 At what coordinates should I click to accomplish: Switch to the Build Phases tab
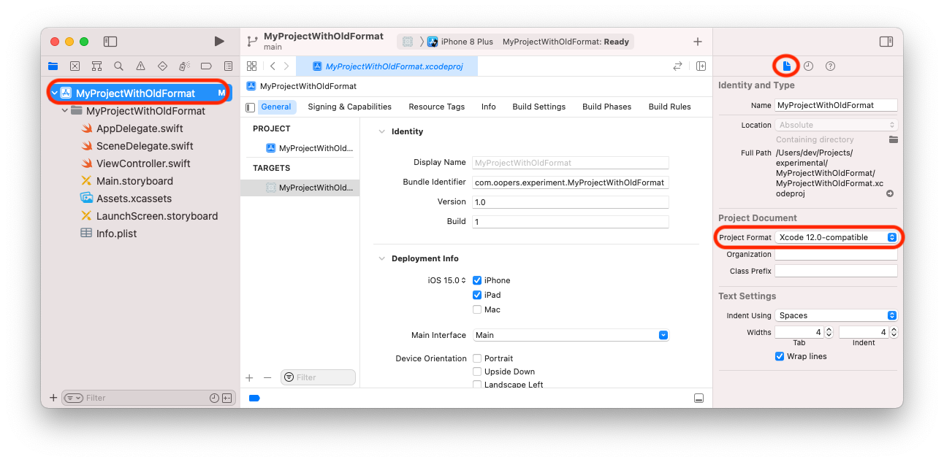[x=606, y=107]
